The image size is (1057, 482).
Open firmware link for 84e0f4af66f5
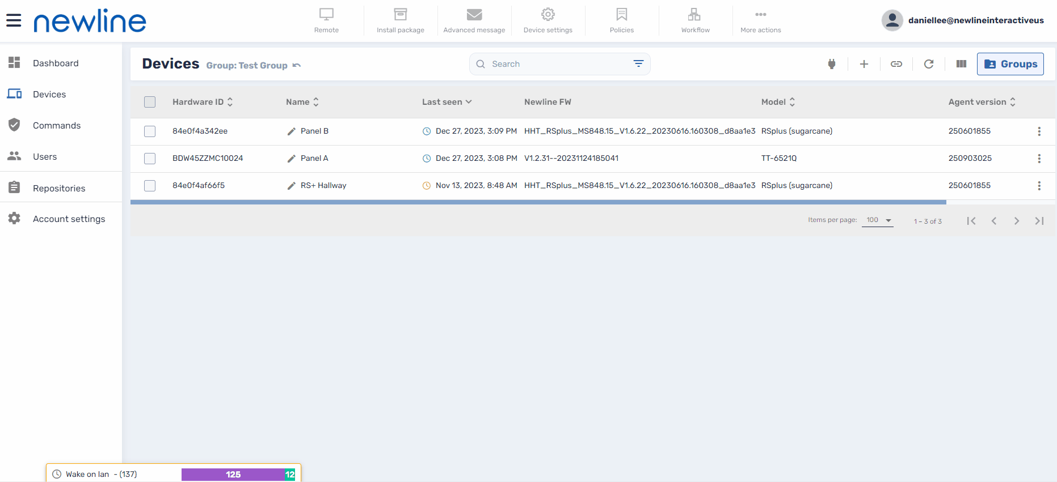click(640, 186)
